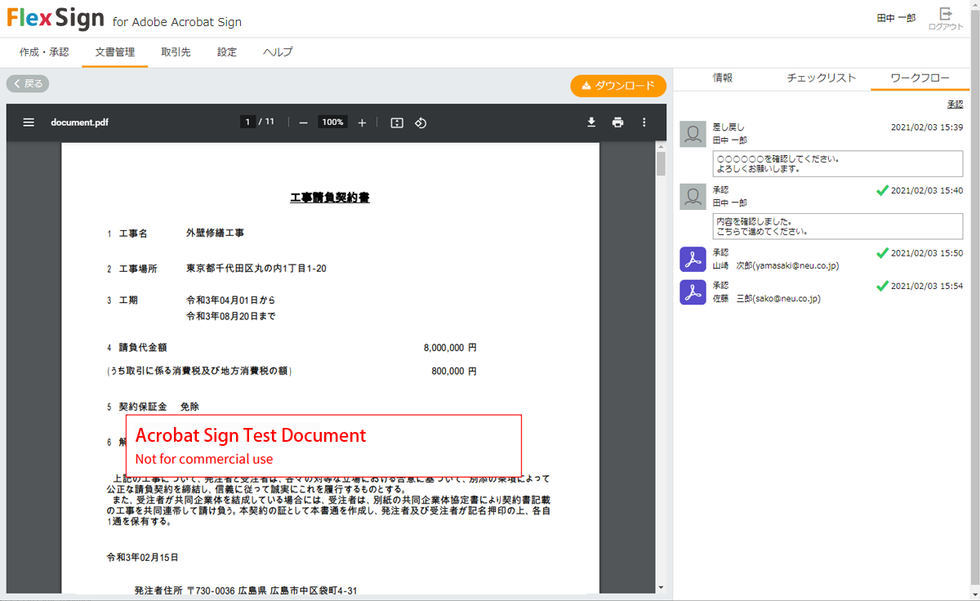Open the 取引先 menu
980x601 pixels.
[x=176, y=52]
